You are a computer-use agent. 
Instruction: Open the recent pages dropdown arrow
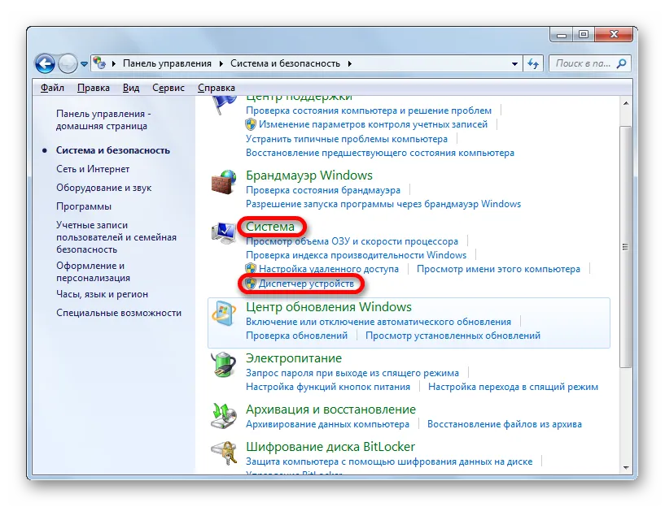coord(84,64)
